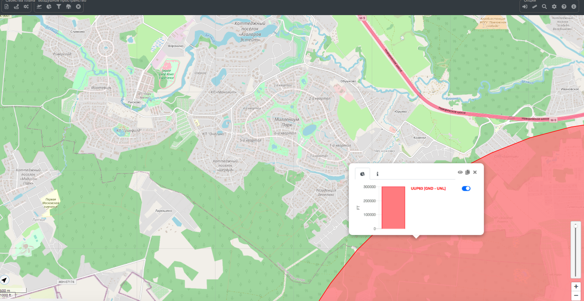Screen dimensions: 584x301
Task: Click the compass locate-me button
Action: pyautogui.click(x=4, y=280)
